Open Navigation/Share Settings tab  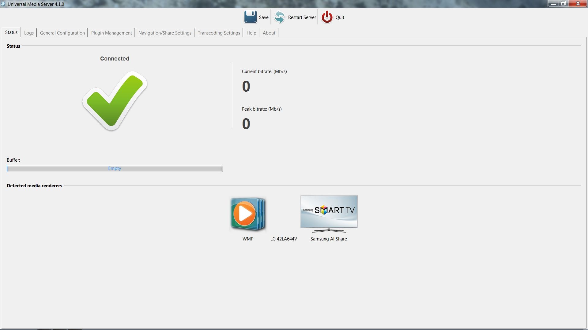click(165, 33)
